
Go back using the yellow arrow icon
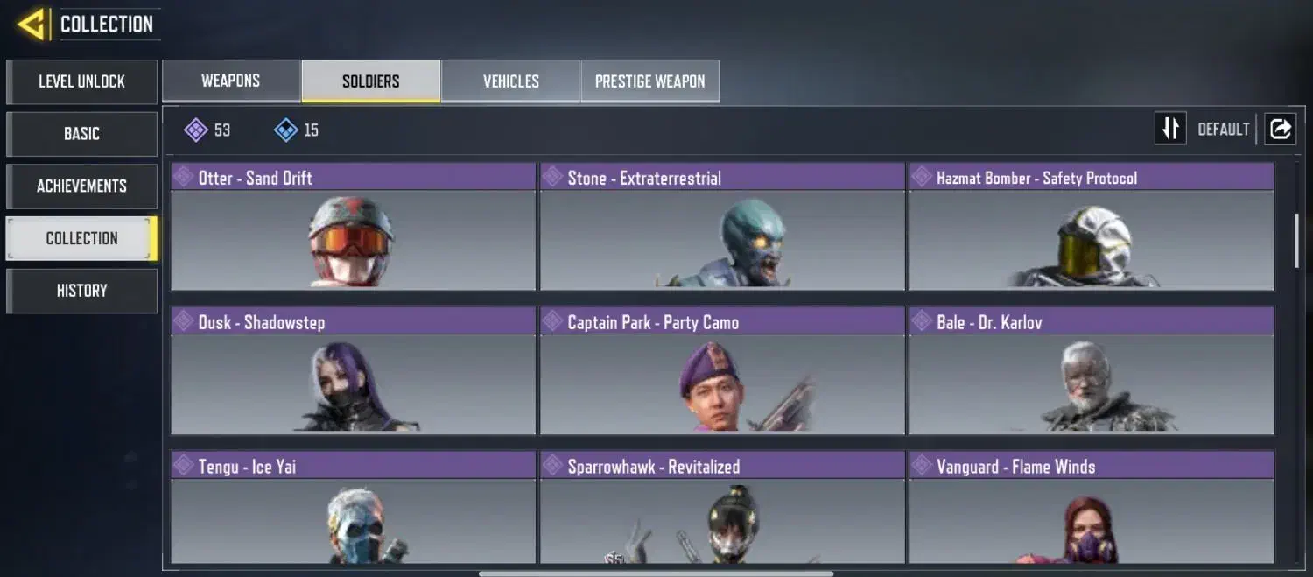32,25
